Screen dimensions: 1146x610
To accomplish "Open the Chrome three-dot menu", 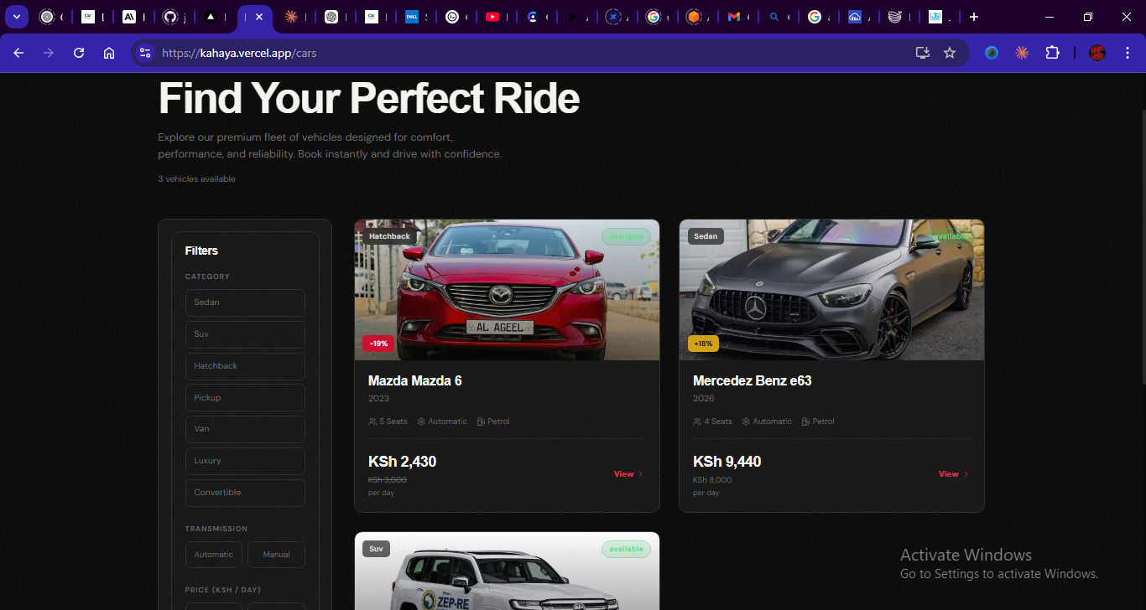I will pos(1128,53).
